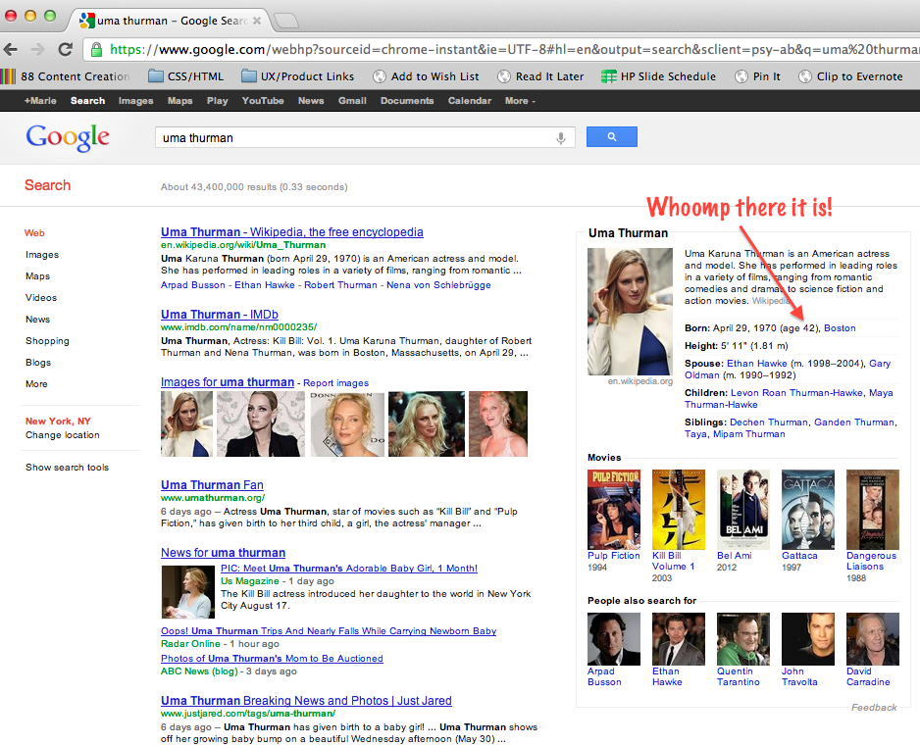The width and height of the screenshot is (920, 745).
Task: Filter results by Blogs in sidebar
Action: click(x=38, y=363)
